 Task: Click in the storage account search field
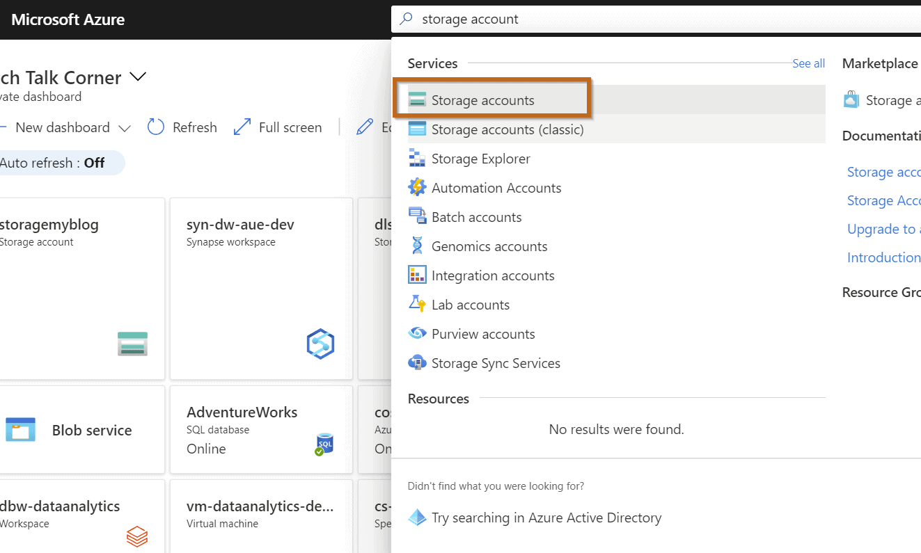tap(654, 19)
